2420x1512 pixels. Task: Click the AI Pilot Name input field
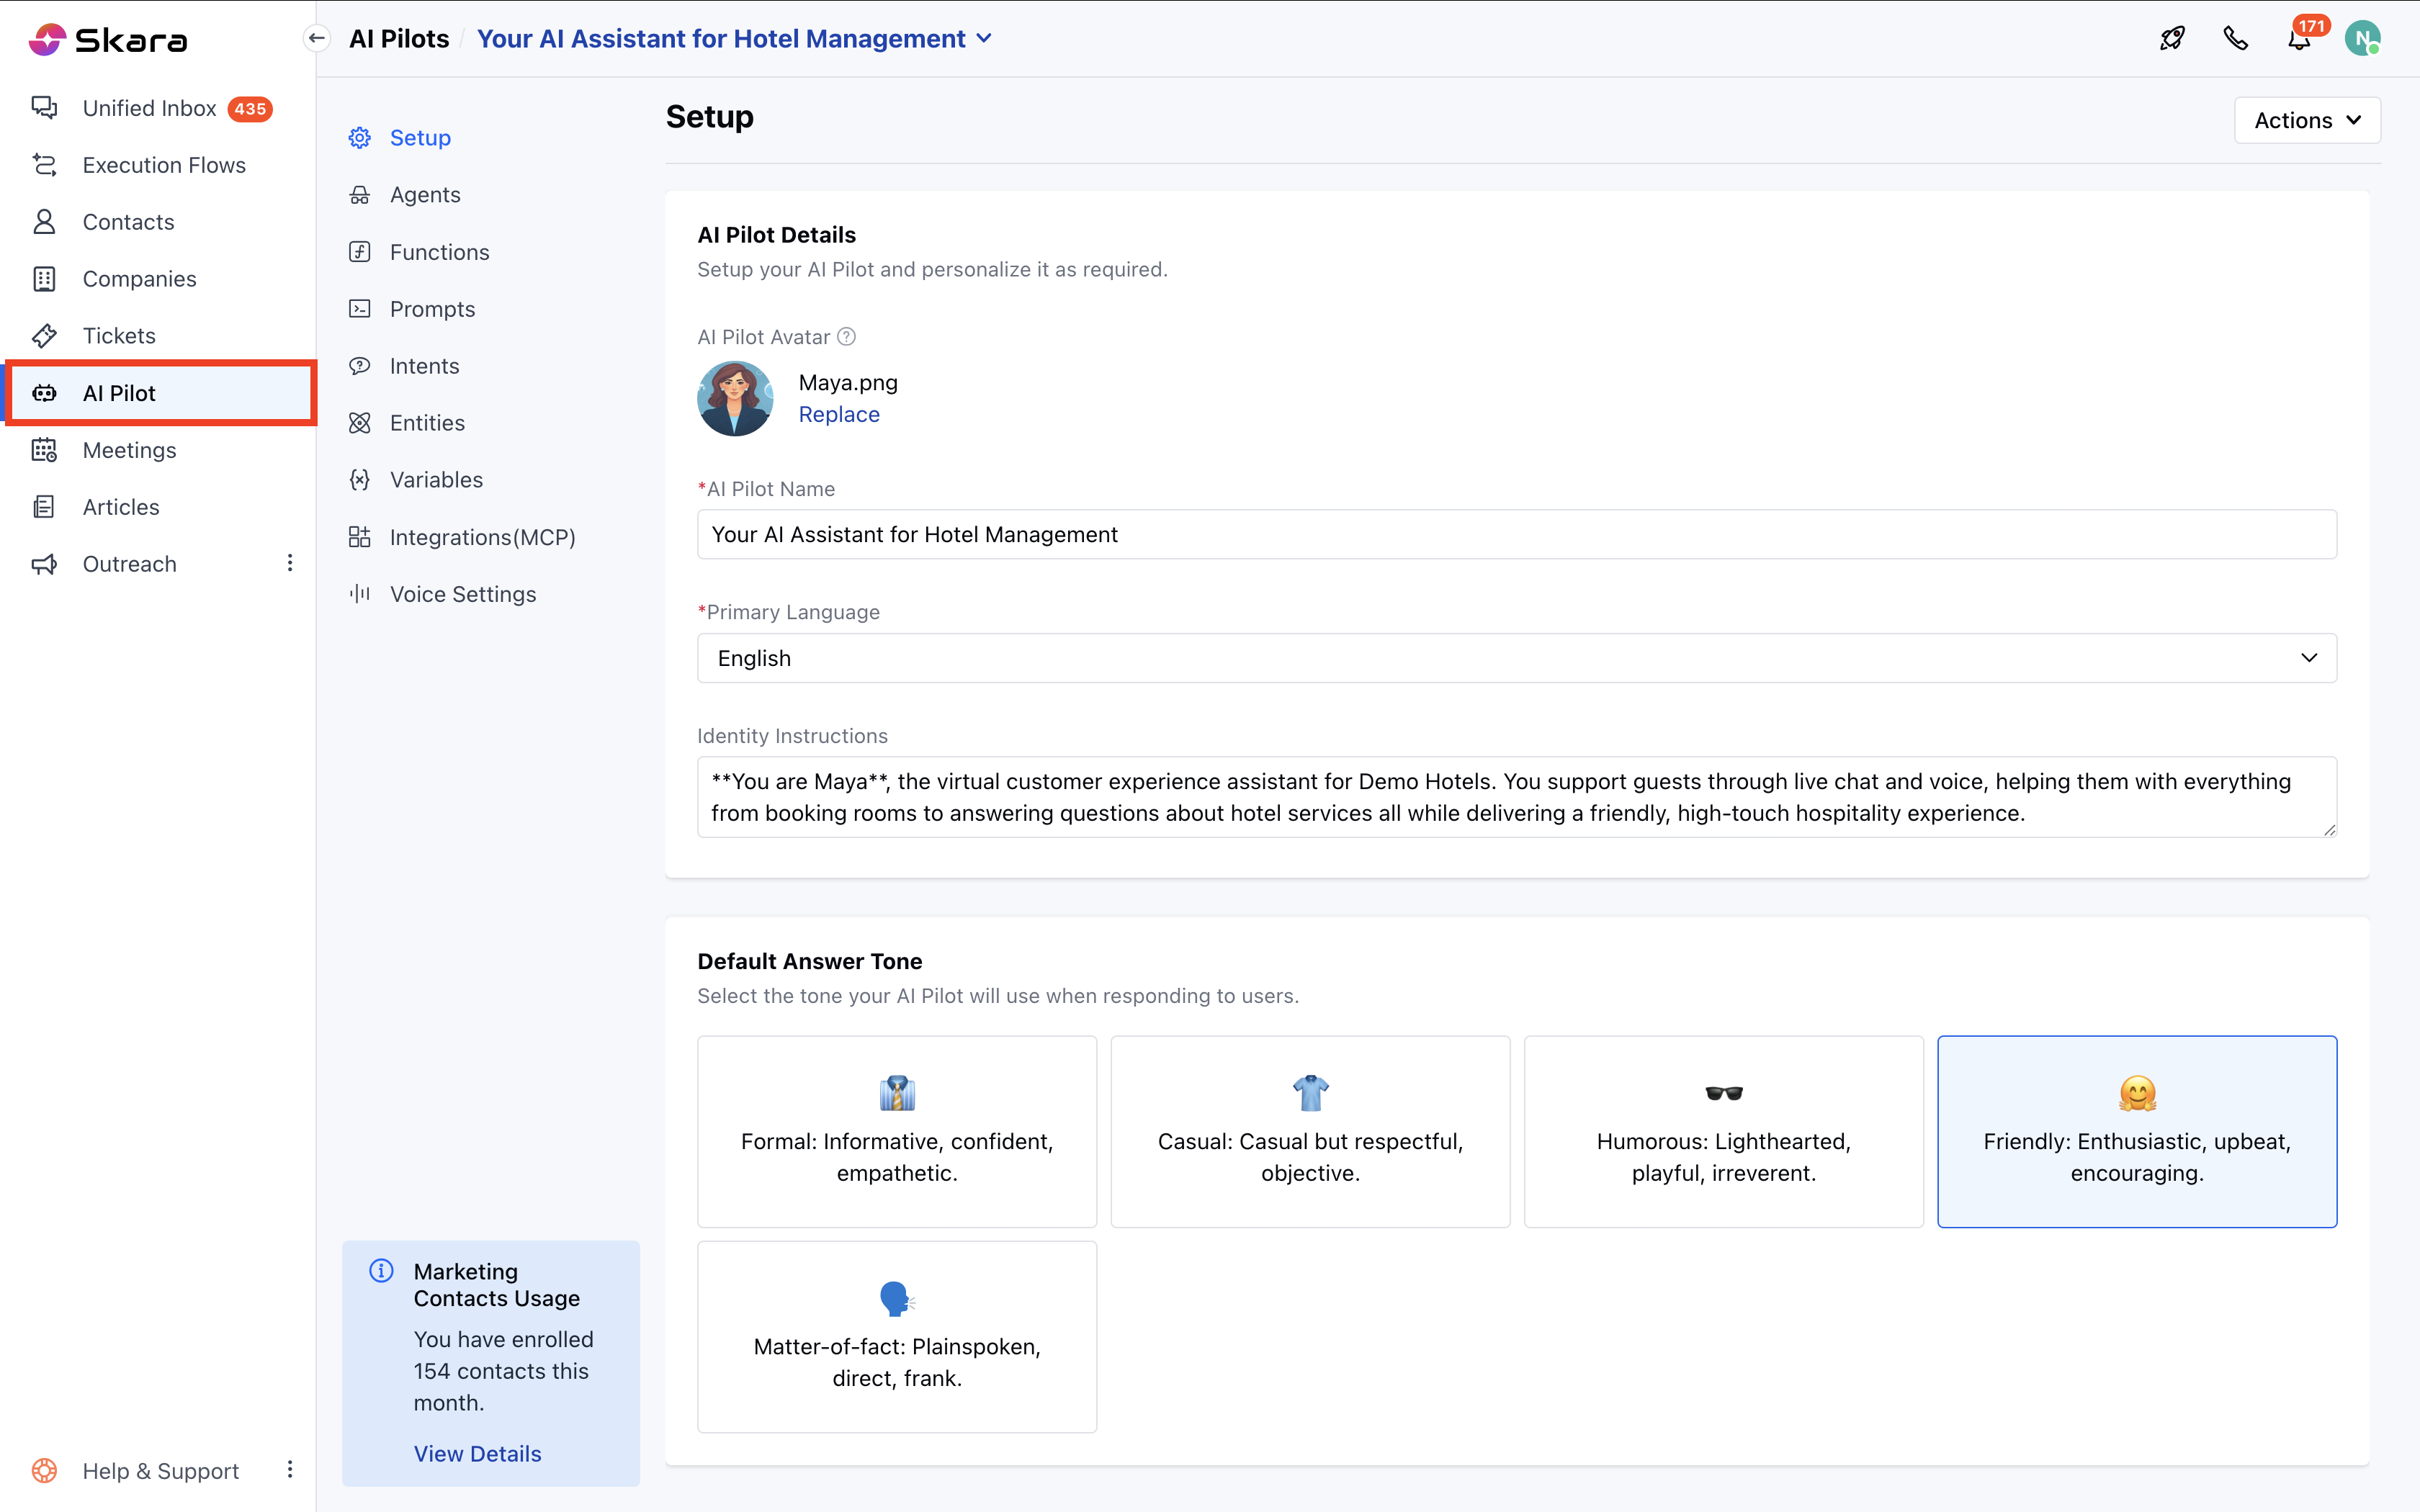click(1516, 534)
